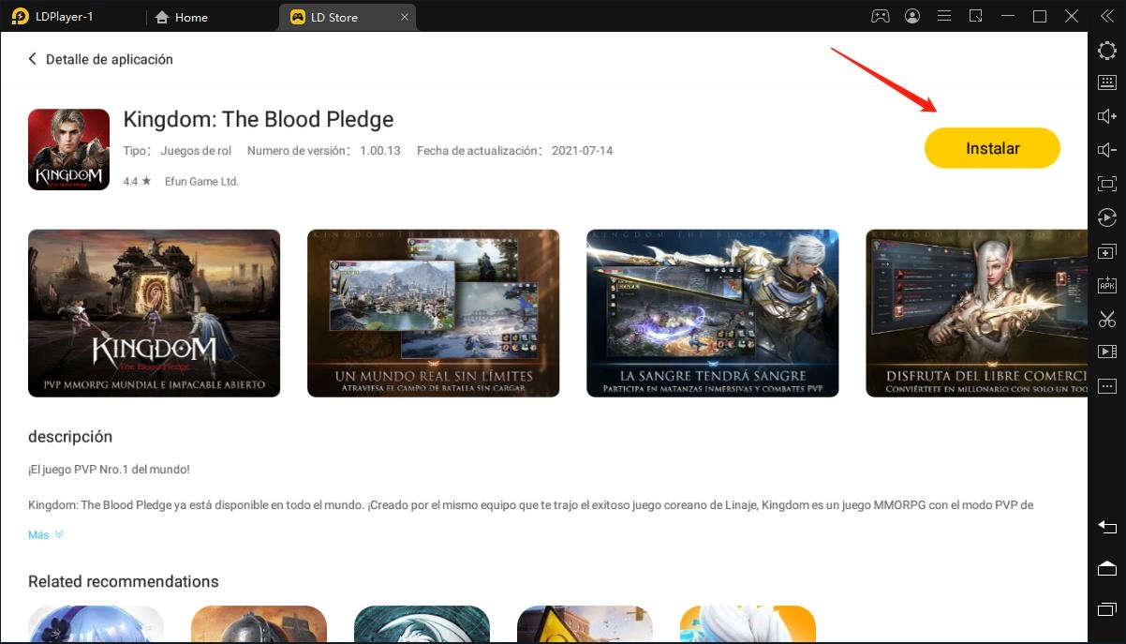This screenshot has height=644, width=1126.
Task: Toggle fullscreen icon in sidebar
Action: tap(1106, 184)
